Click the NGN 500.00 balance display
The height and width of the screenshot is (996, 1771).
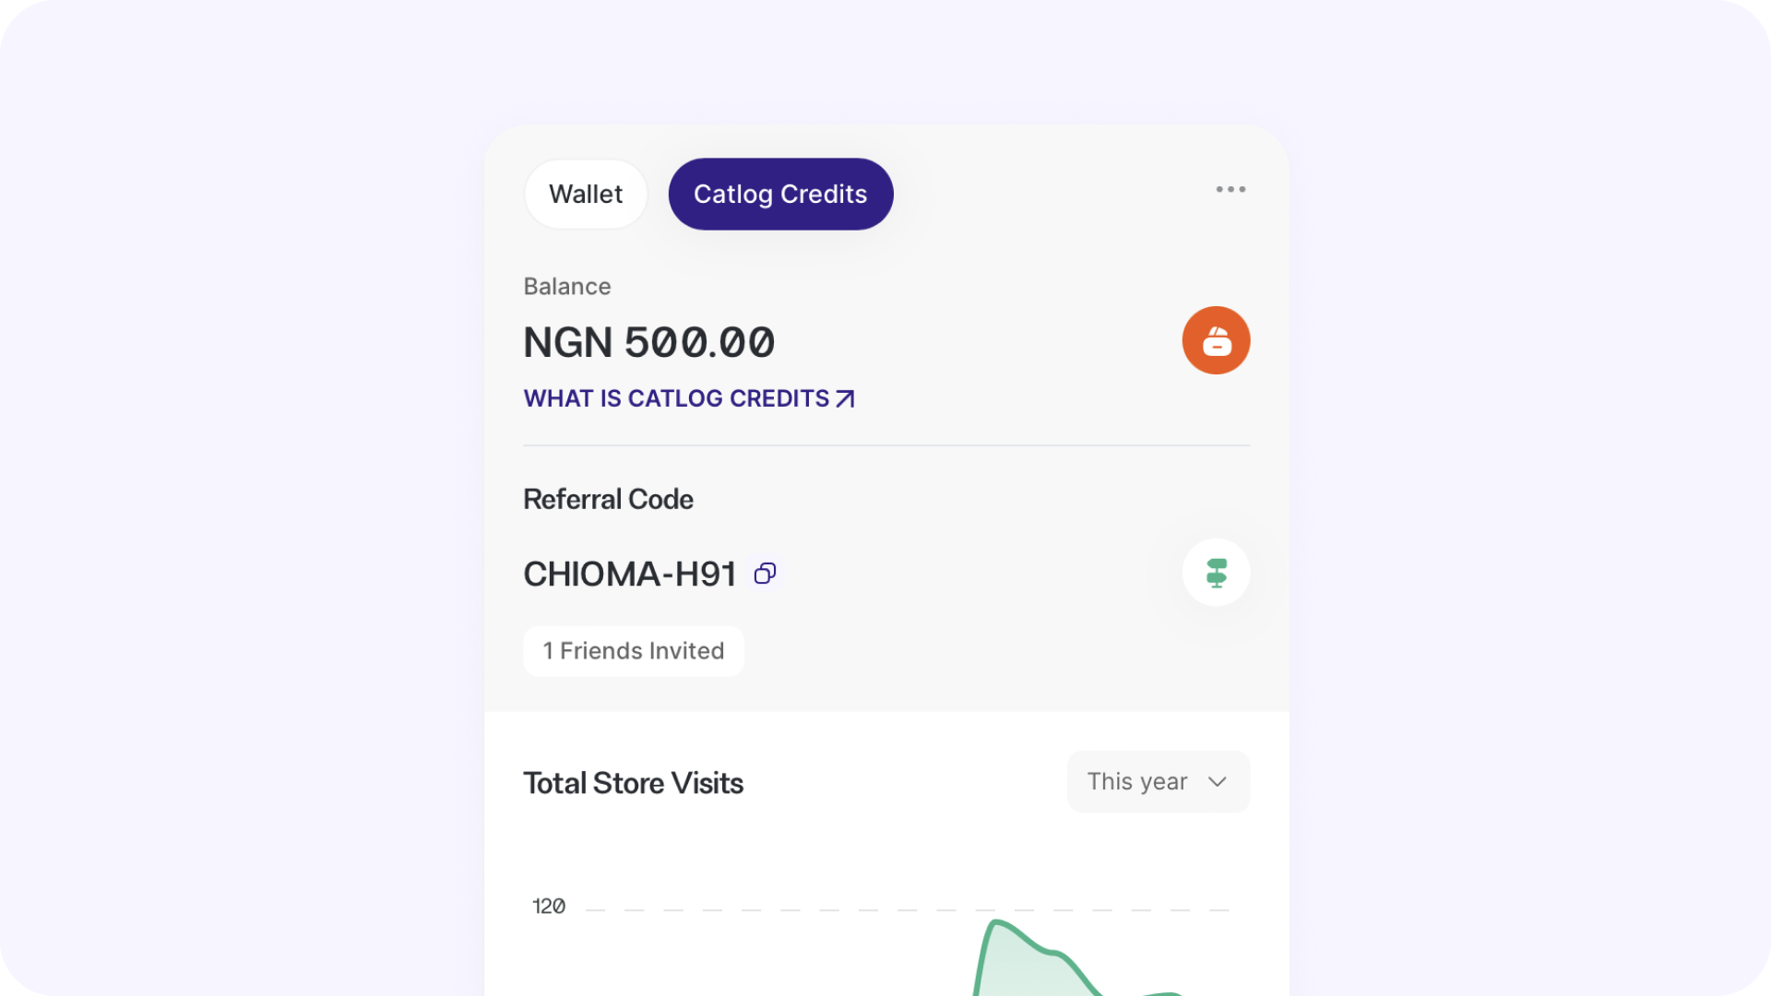coord(648,340)
